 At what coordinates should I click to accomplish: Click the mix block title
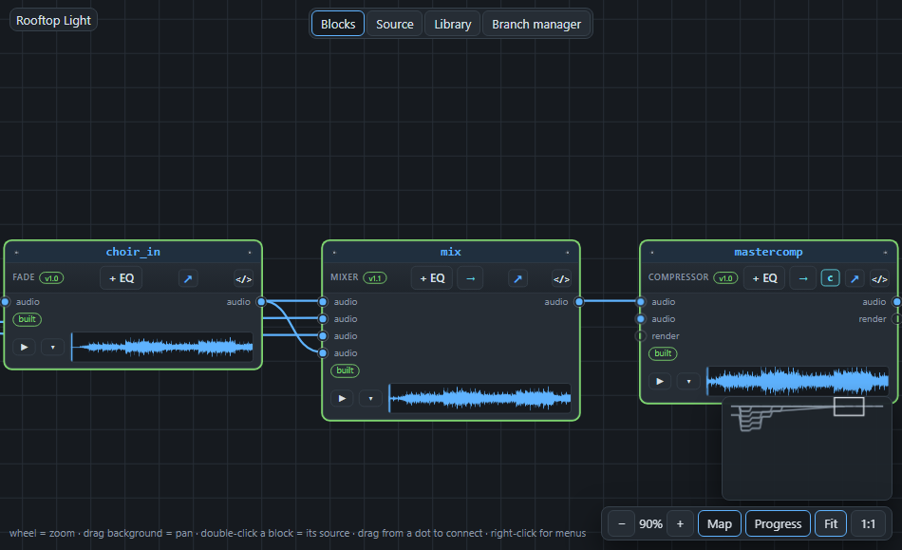pyautogui.click(x=450, y=252)
